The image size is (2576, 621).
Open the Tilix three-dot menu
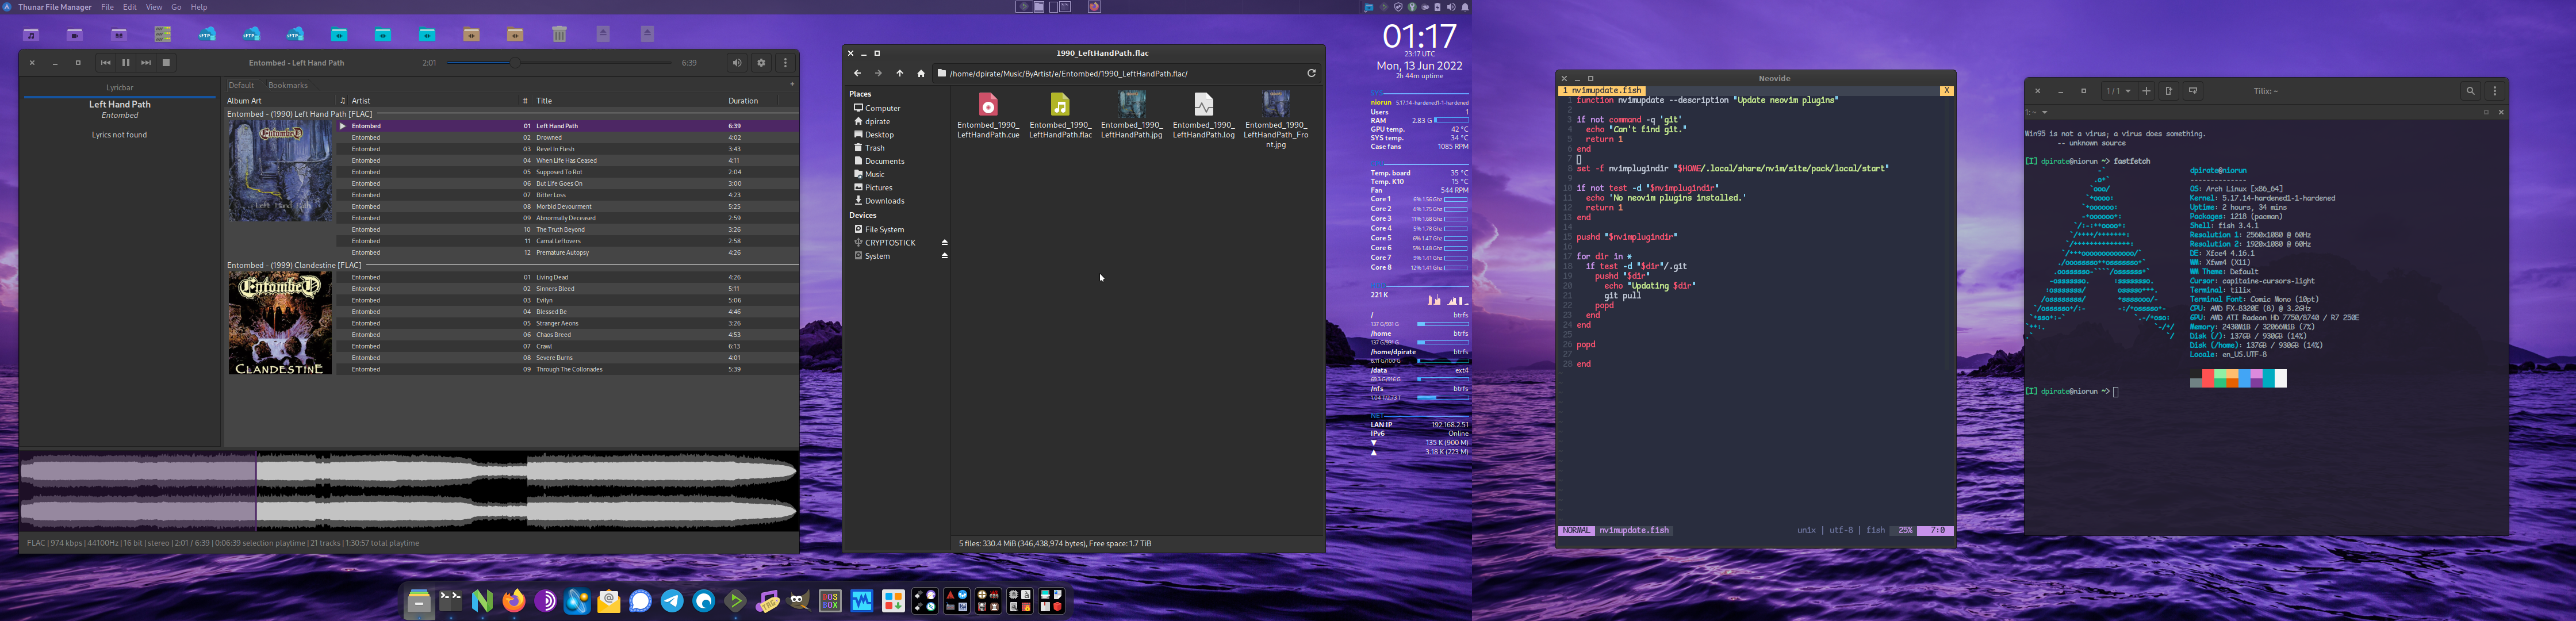(x=2495, y=91)
